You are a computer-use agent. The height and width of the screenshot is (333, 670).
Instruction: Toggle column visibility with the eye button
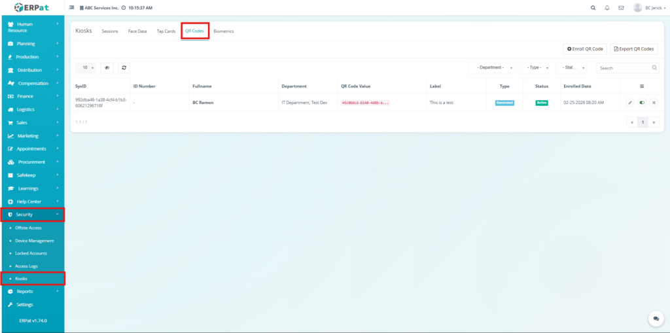[107, 67]
